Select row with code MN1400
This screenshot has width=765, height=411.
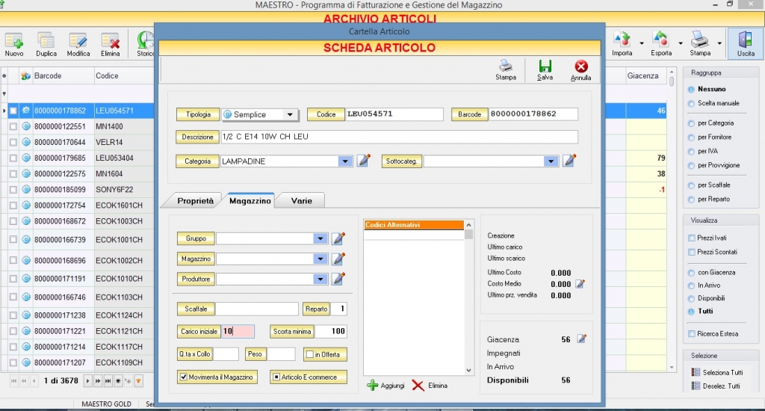point(78,126)
